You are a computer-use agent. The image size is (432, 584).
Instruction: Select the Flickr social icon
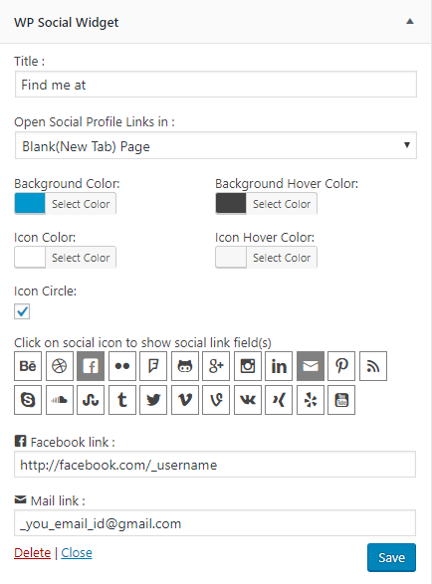coord(122,366)
